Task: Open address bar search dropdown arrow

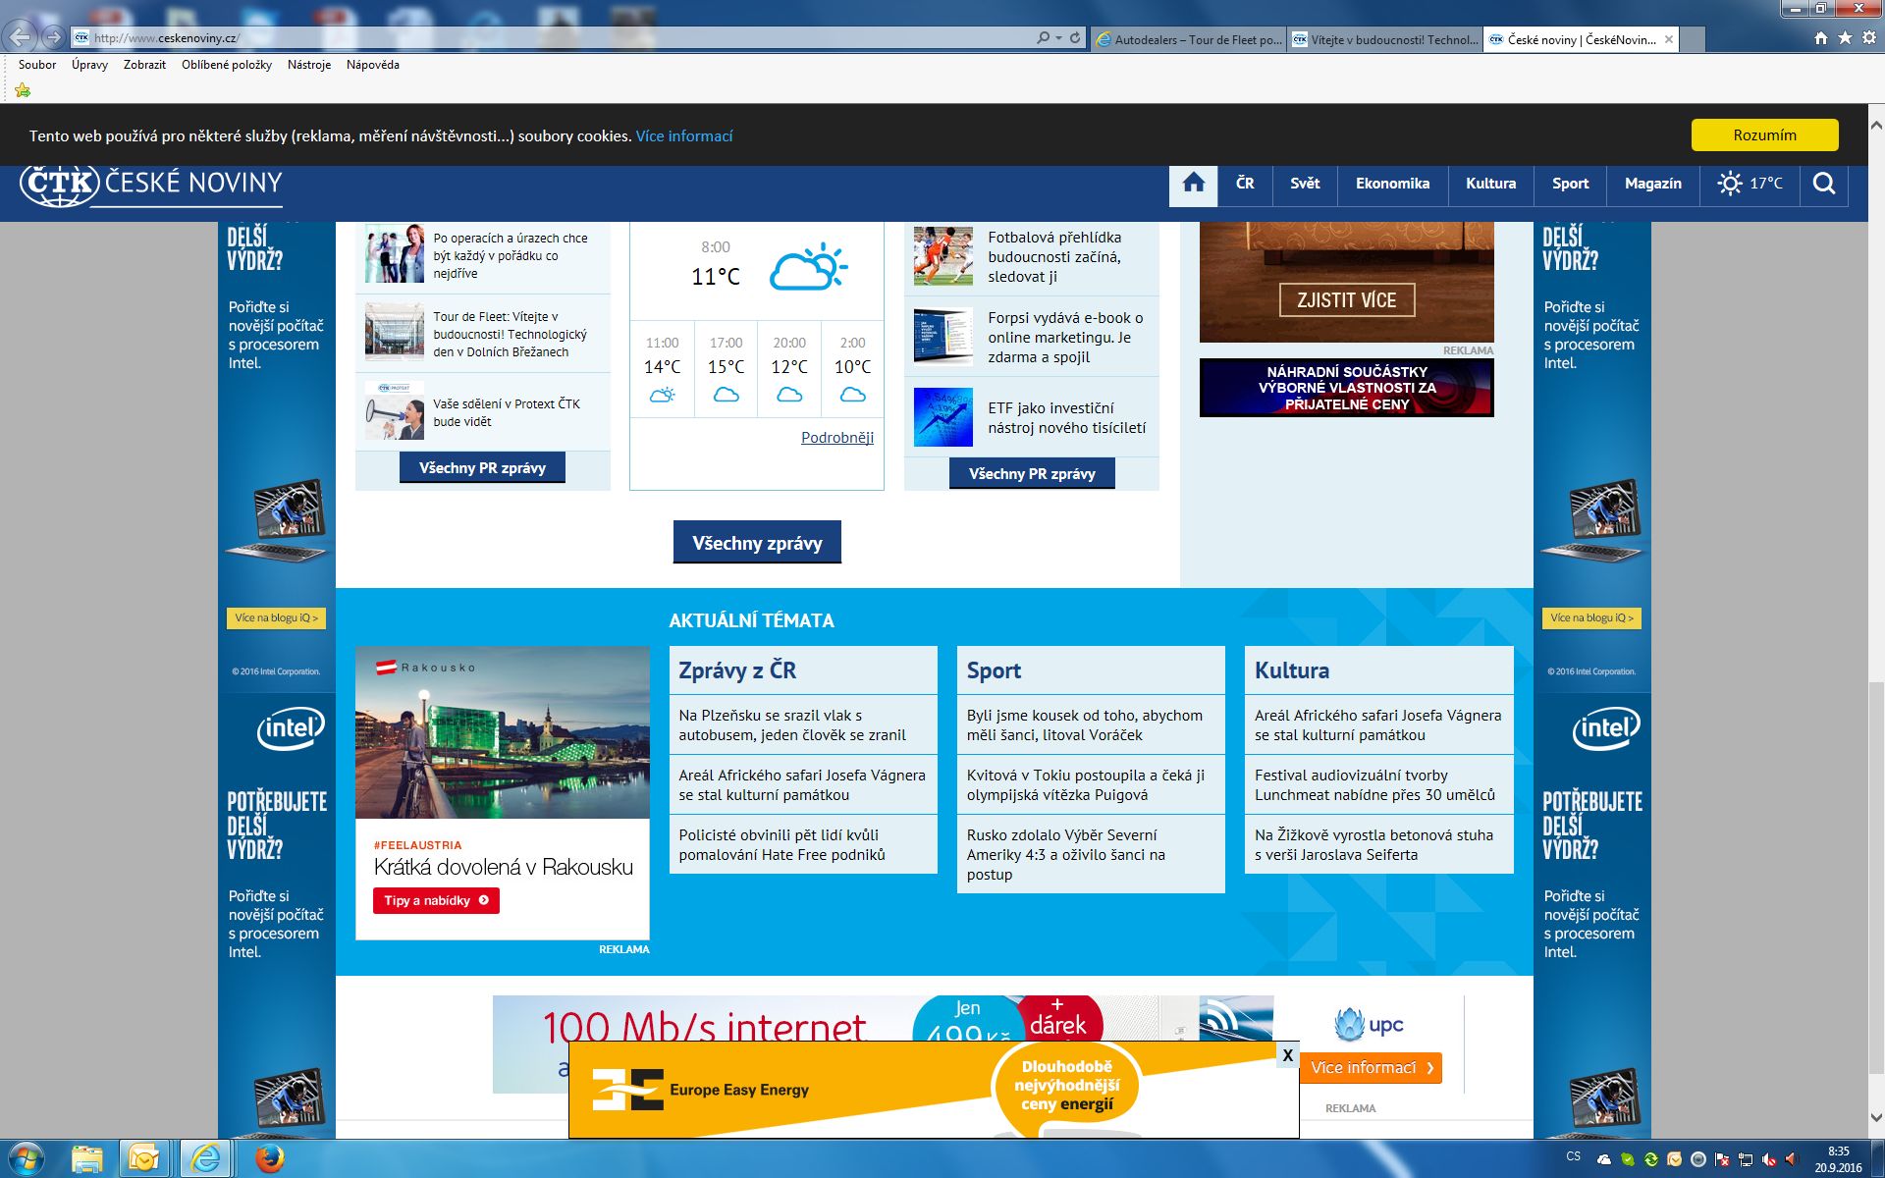Action: pyautogui.click(x=1058, y=38)
